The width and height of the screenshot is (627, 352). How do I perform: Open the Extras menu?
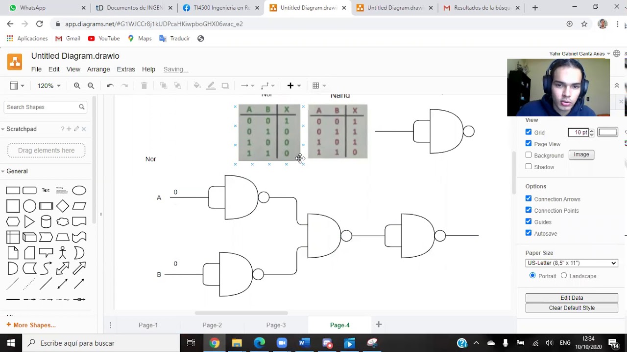[126, 69]
